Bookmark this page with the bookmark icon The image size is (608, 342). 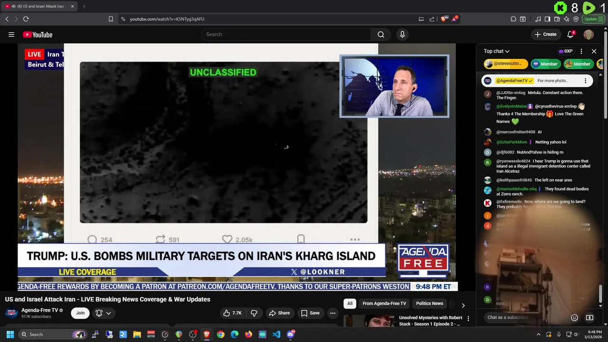tap(111, 19)
